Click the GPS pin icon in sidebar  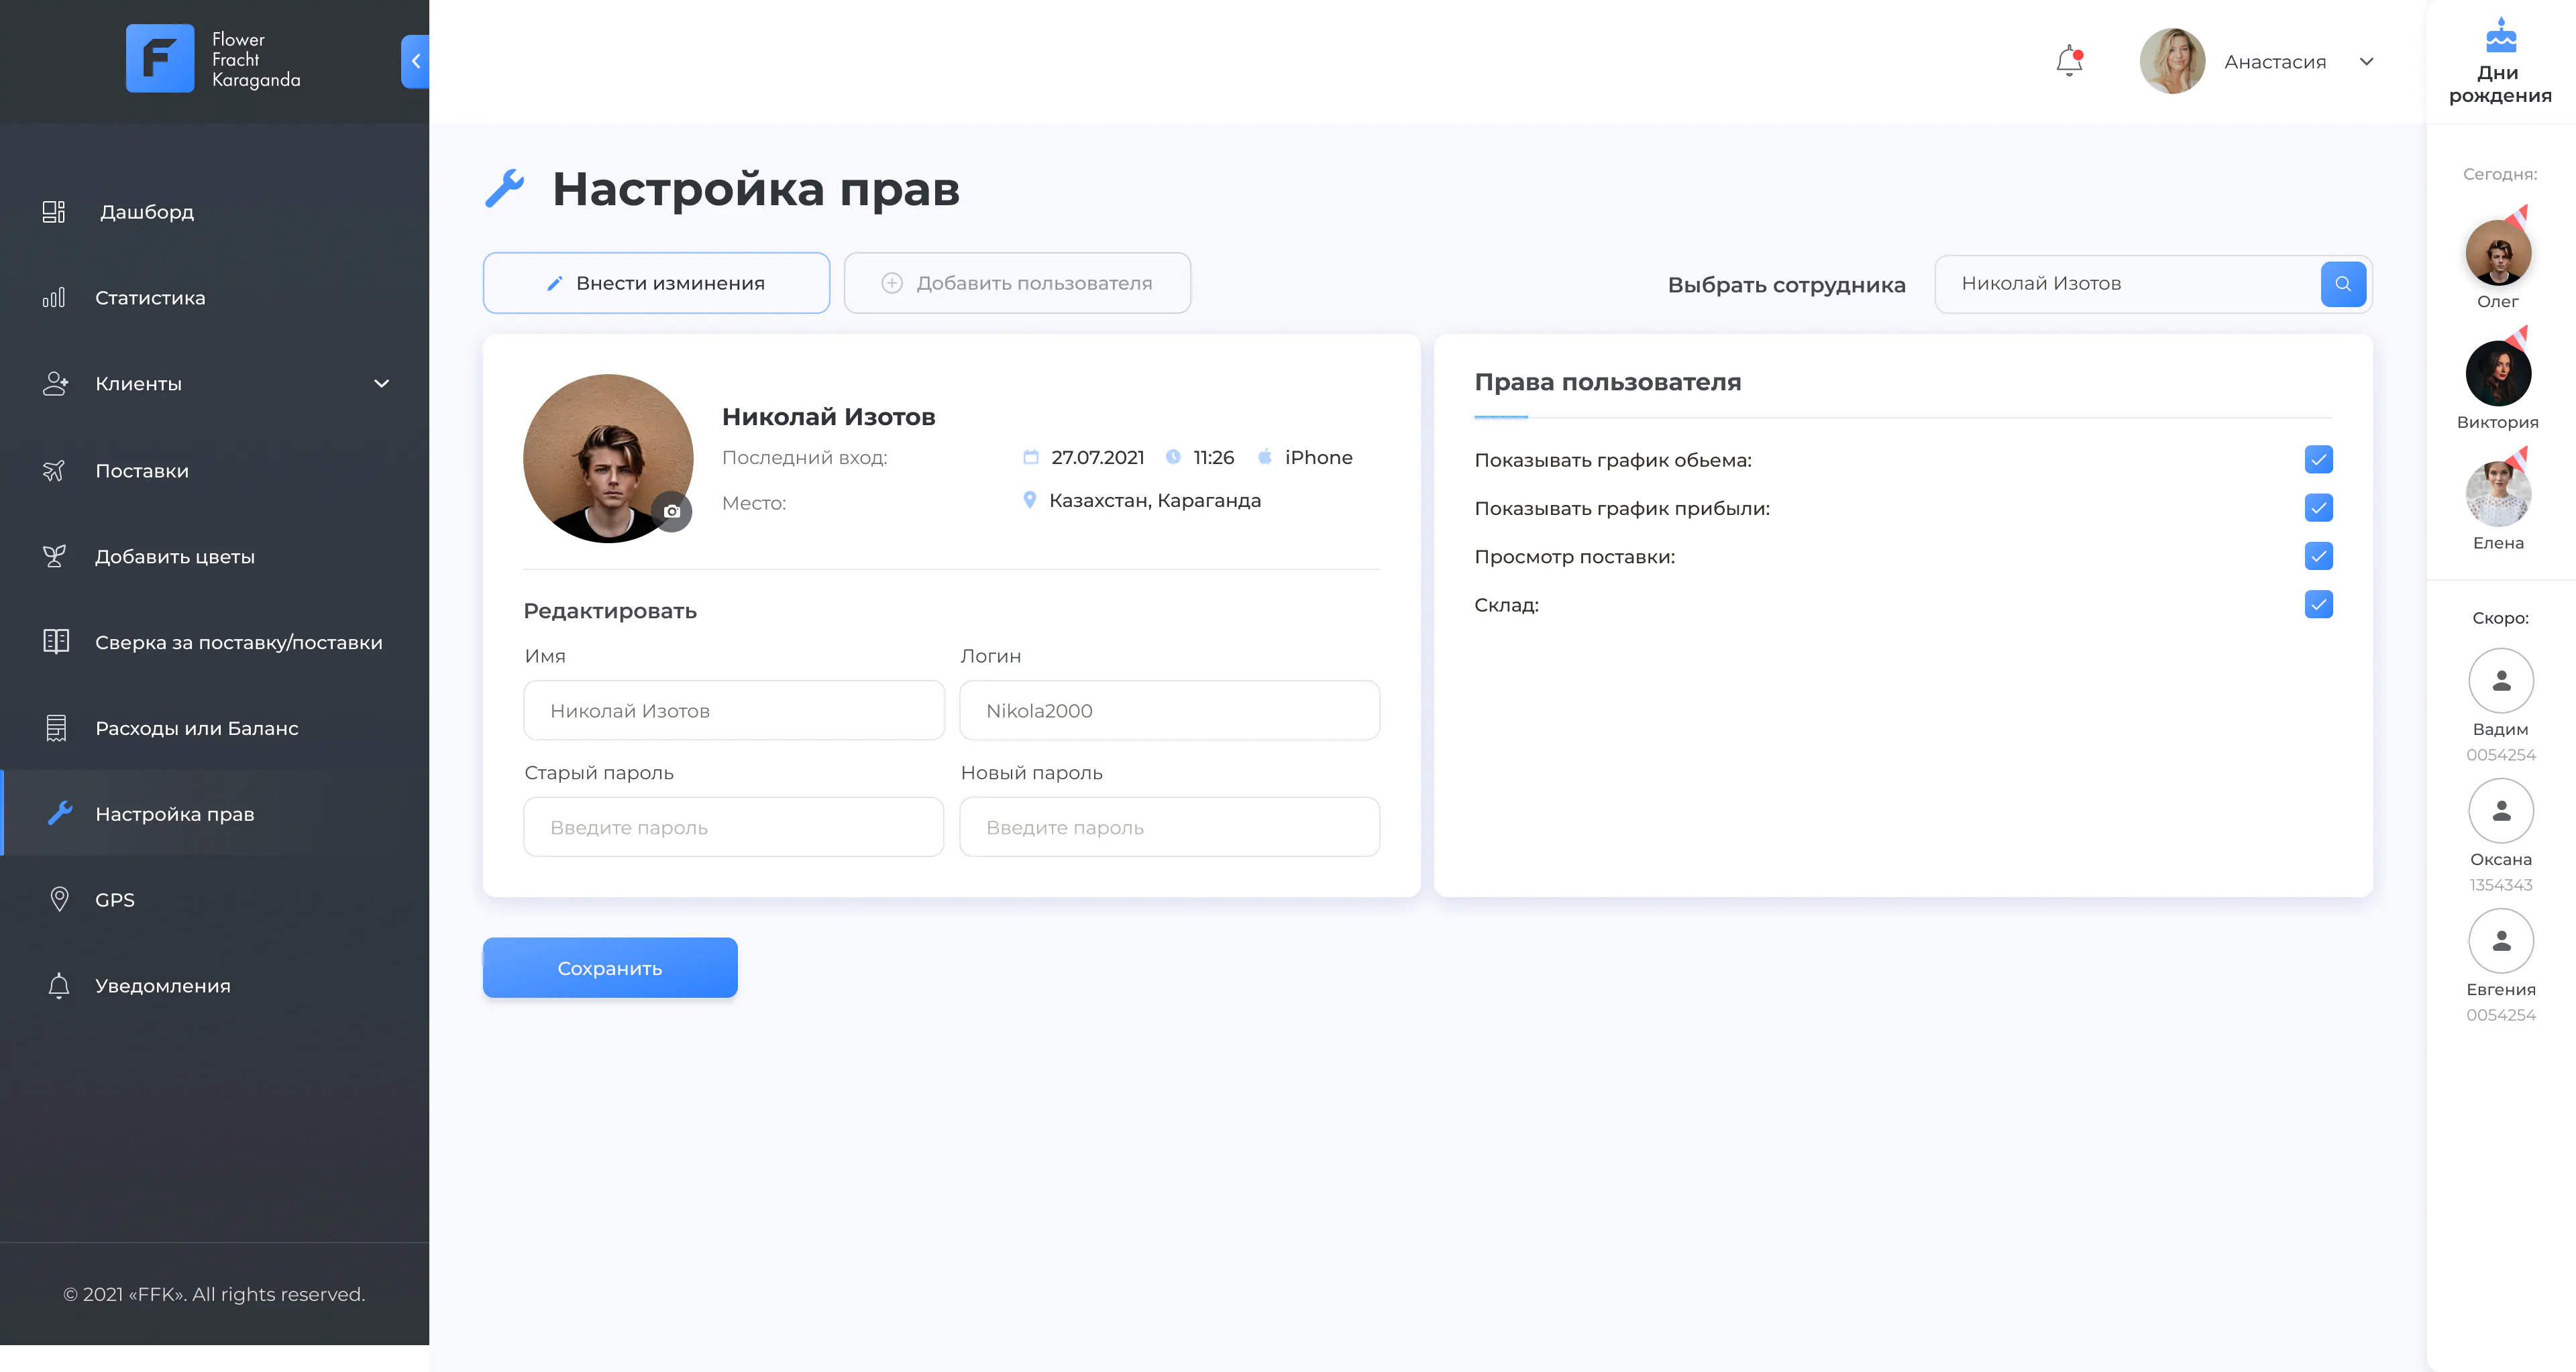pyautogui.click(x=59, y=899)
